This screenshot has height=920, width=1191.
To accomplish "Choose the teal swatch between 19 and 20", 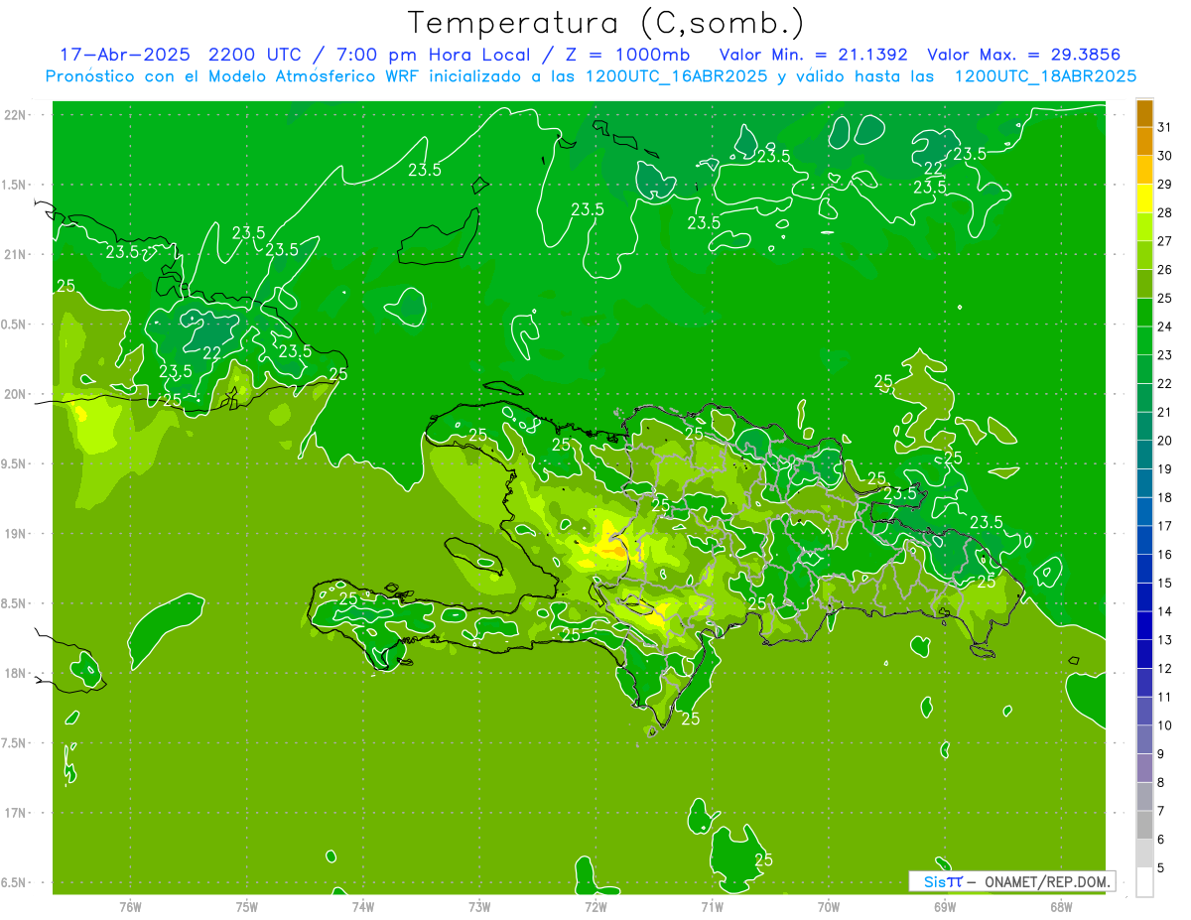I will point(1144,455).
